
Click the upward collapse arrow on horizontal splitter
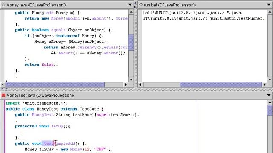coord(3,89)
